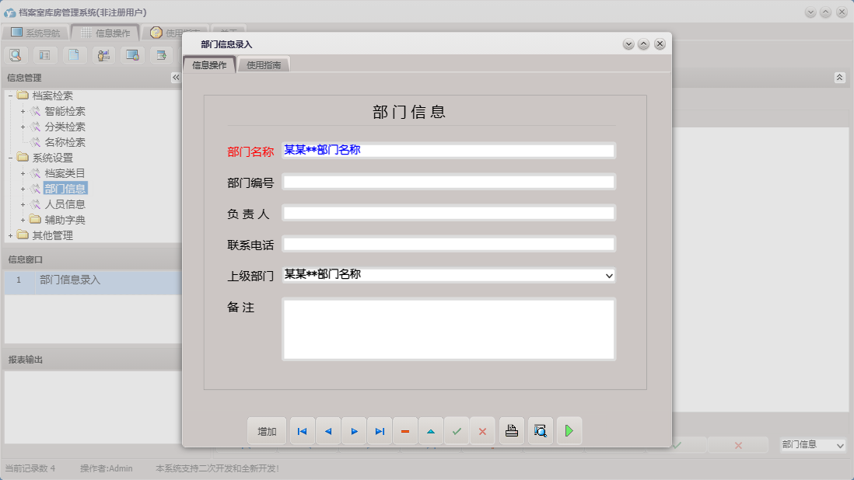Cancel edits with the red X button
The width and height of the screenshot is (854, 480).
click(482, 430)
